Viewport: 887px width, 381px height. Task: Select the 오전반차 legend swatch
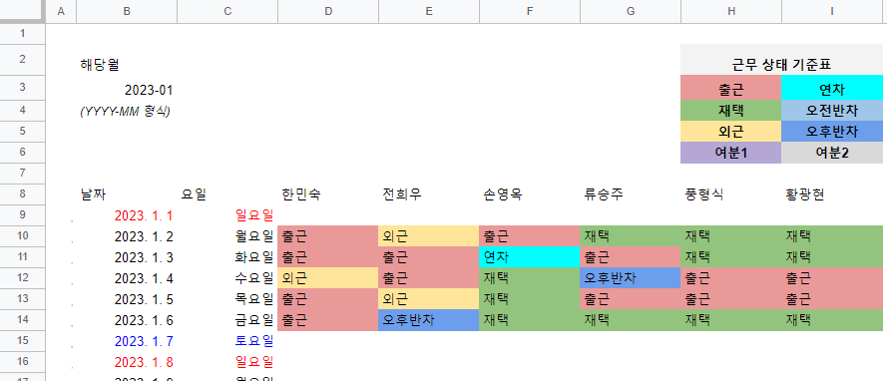831,111
